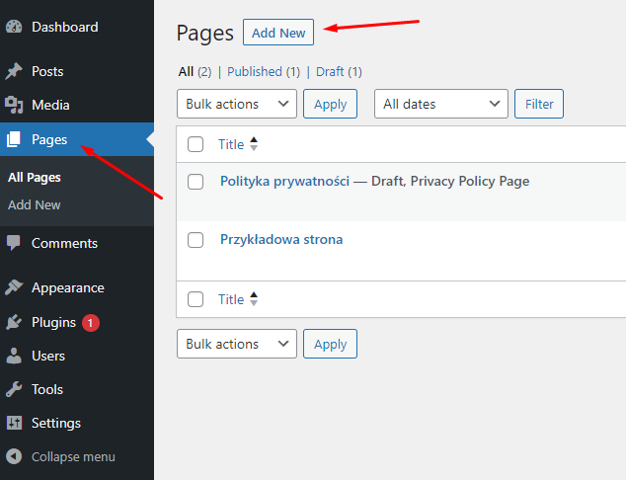626x480 pixels.
Task: Select the Pages menu item
Action: pos(77,139)
